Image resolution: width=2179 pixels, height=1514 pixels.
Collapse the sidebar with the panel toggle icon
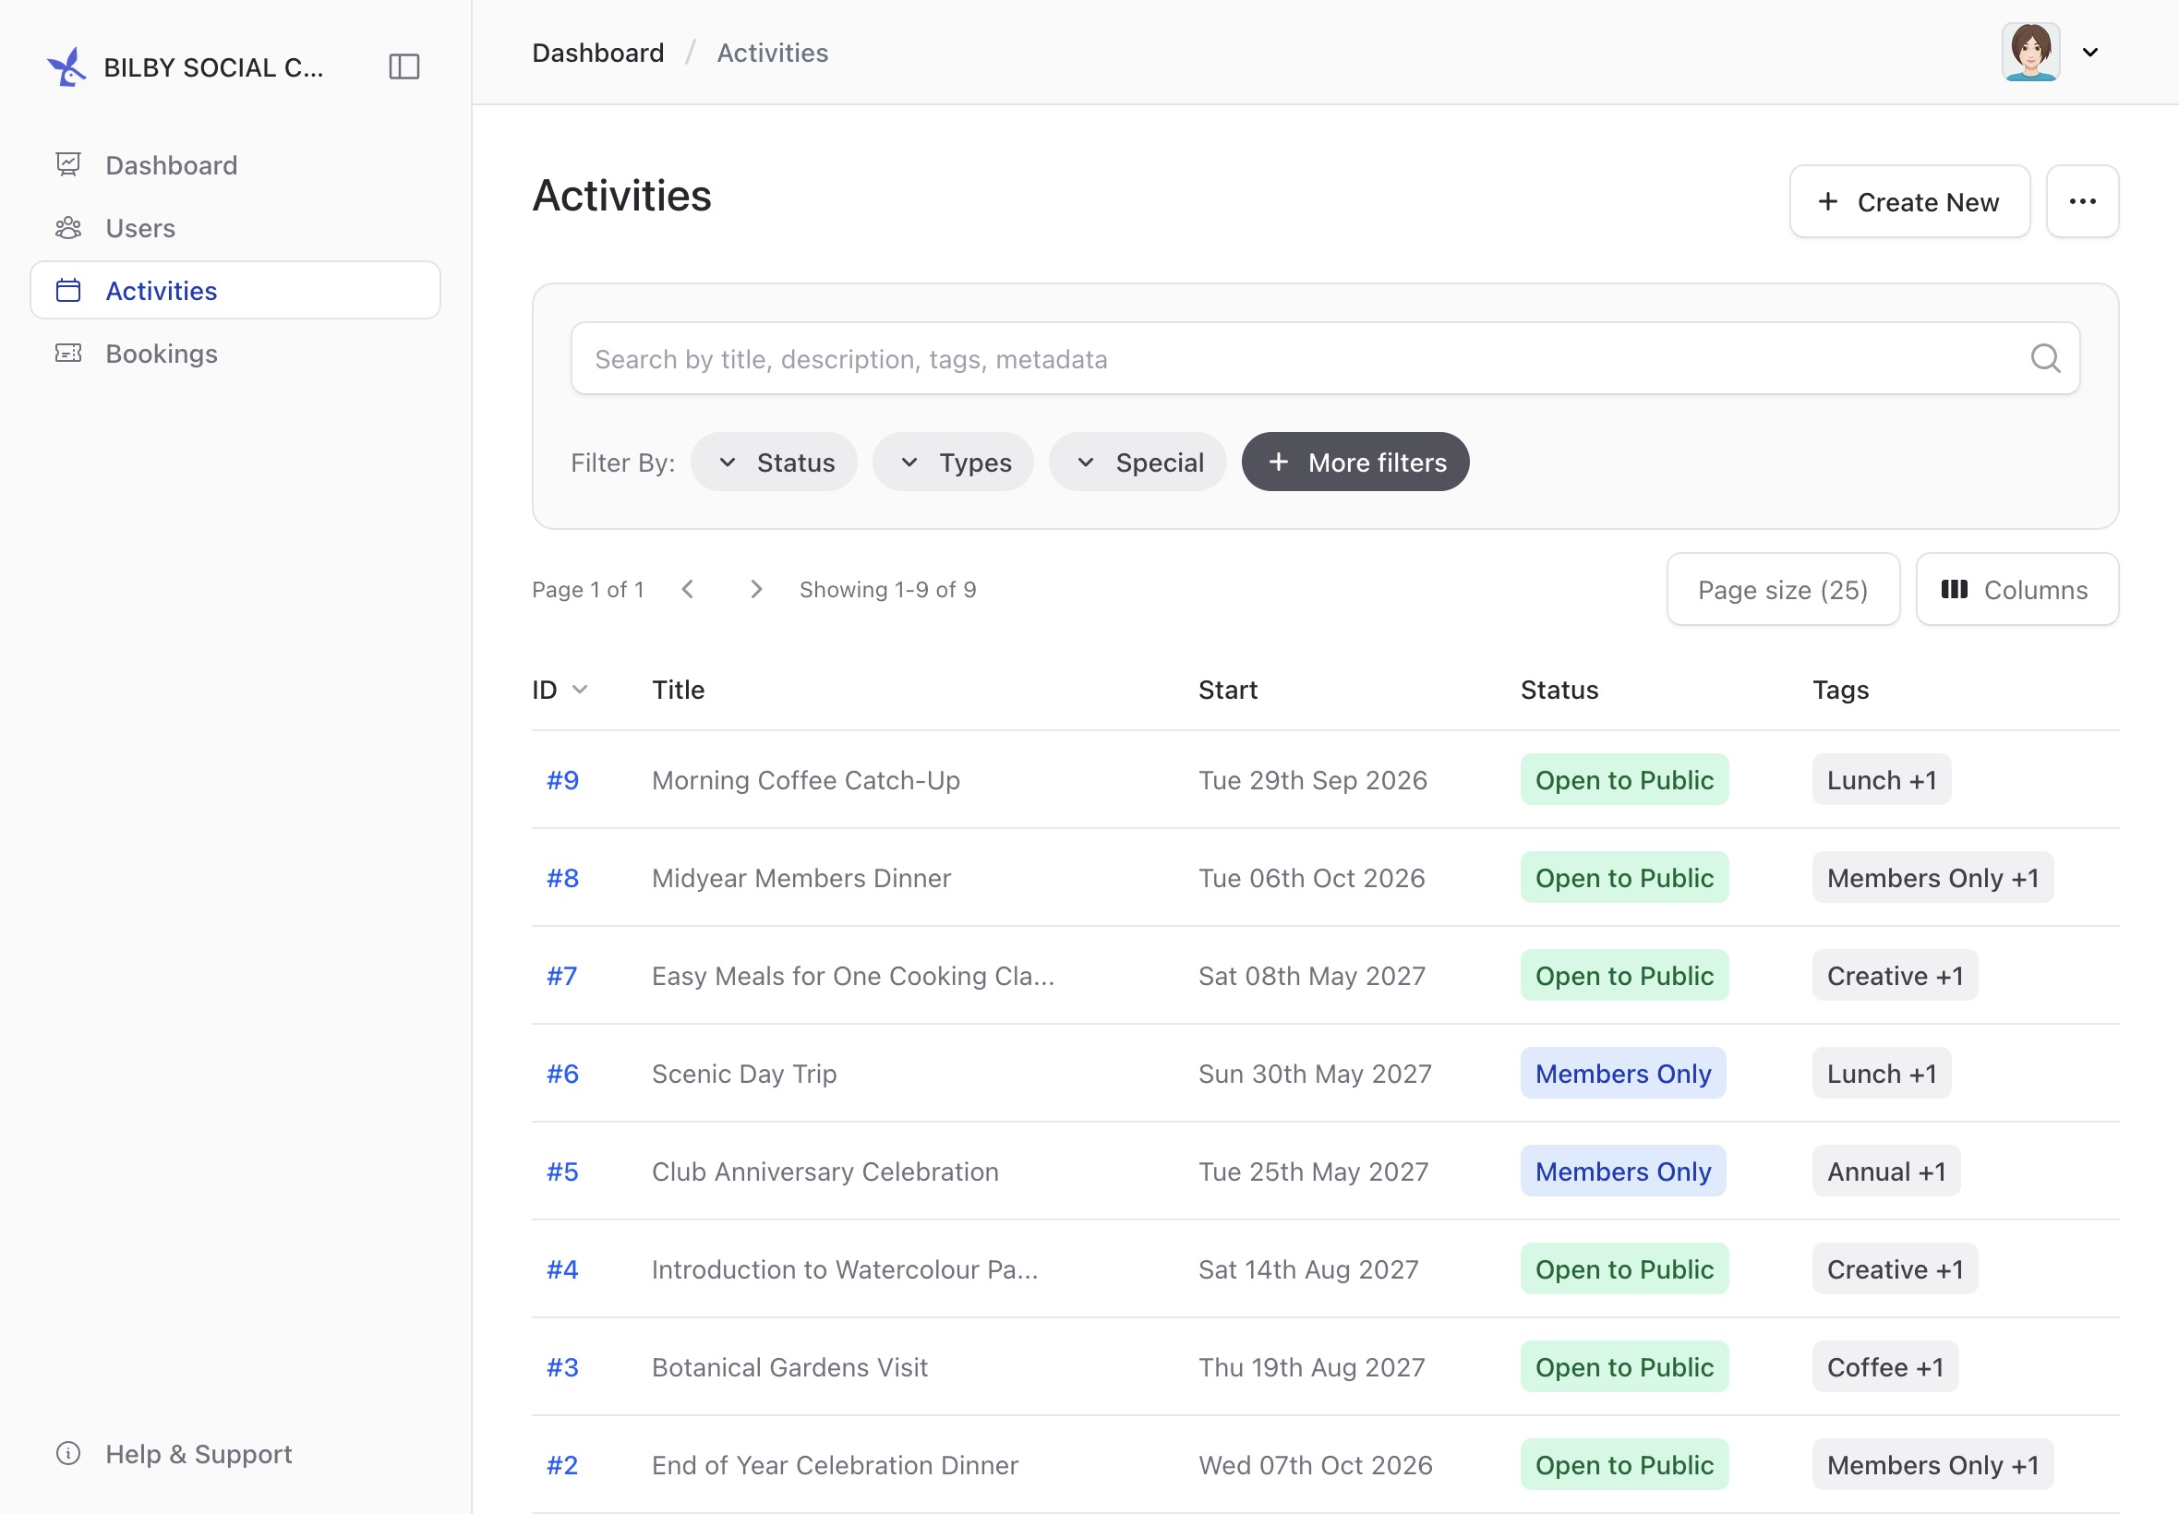tap(404, 66)
